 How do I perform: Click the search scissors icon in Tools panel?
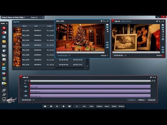4,74
